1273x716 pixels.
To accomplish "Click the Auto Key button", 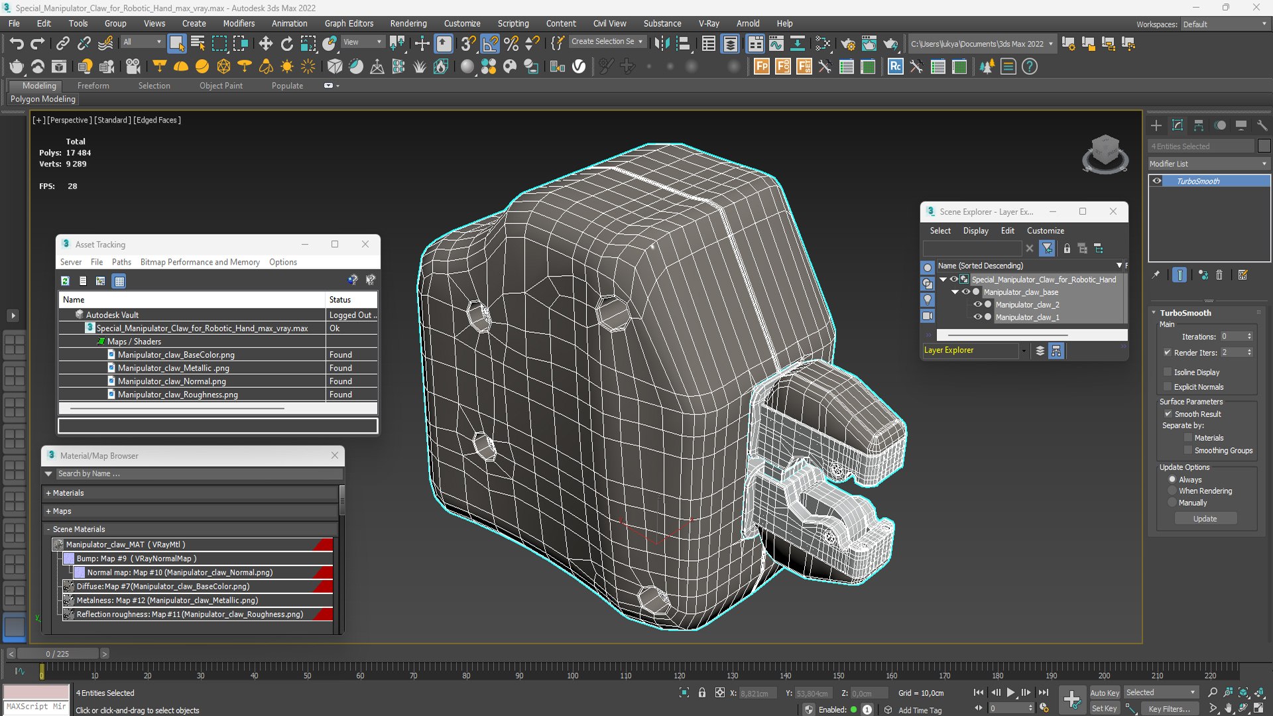I will [1104, 692].
